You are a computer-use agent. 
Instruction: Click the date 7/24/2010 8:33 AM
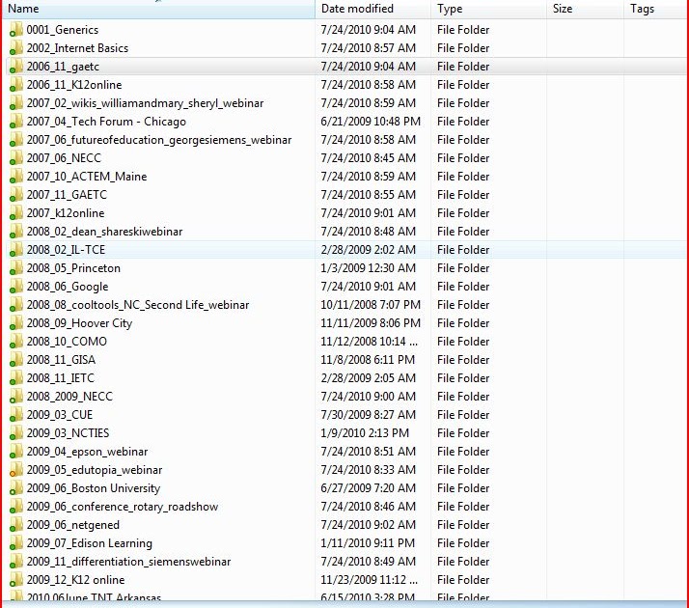tap(369, 470)
